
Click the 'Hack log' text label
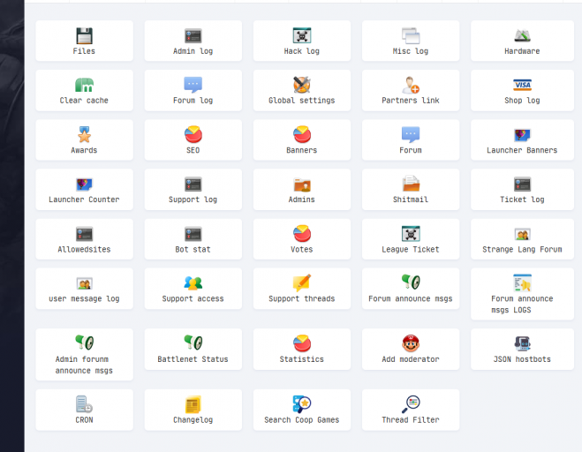coord(302,51)
